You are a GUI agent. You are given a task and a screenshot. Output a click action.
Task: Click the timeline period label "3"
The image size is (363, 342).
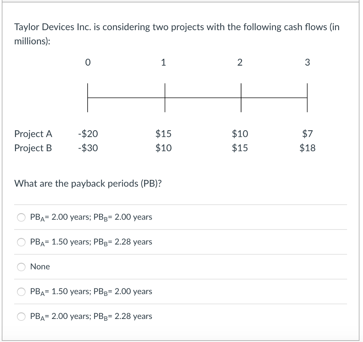coord(307,63)
